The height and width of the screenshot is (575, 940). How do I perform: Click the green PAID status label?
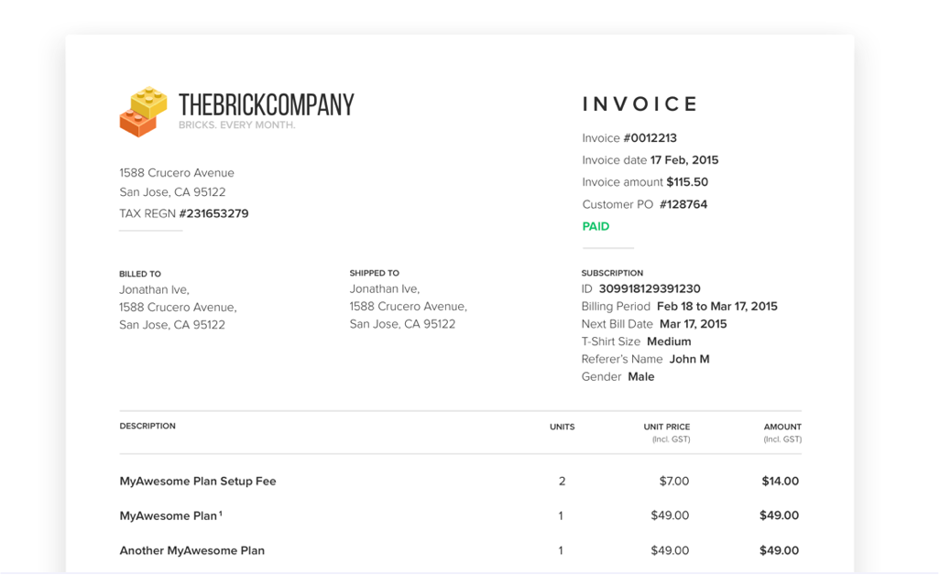(x=596, y=226)
